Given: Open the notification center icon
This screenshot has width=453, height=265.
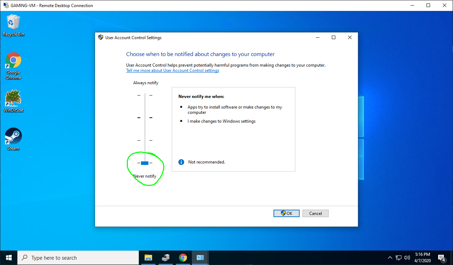Looking at the screenshot, I should click(x=441, y=258).
